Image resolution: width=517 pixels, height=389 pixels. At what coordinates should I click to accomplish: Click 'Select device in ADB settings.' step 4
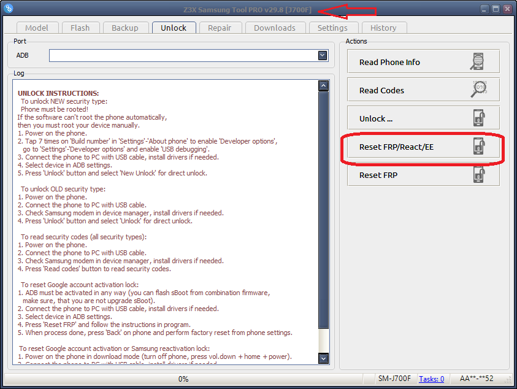64,165
